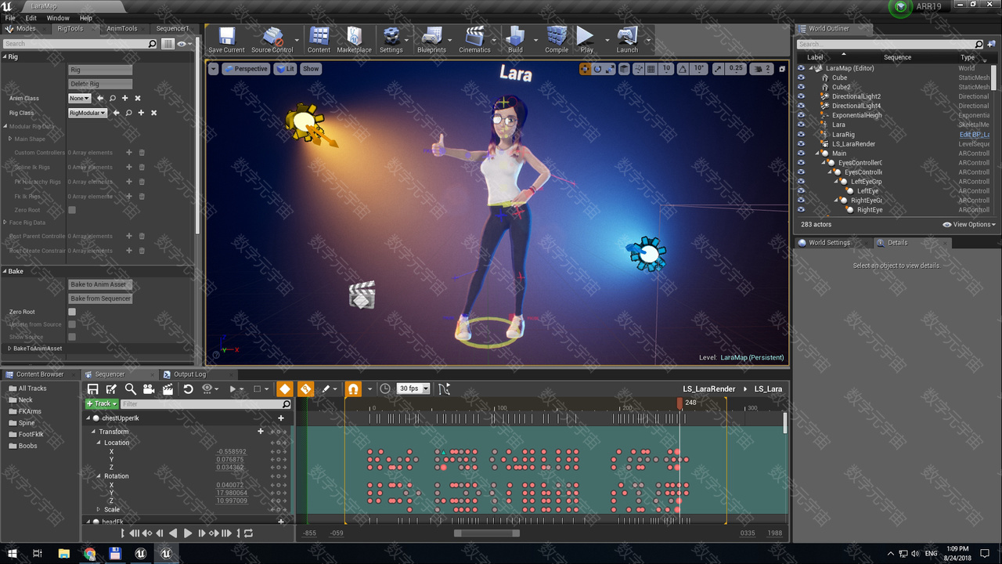The width and height of the screenshot is (1002, 564).
Task: Toggle grid snapping in the viewport
Action: tap(651, 69)
